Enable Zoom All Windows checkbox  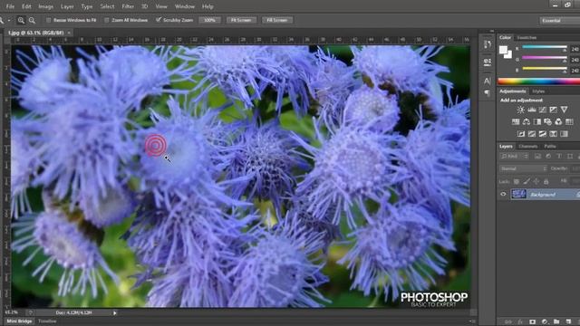[107, 20]
